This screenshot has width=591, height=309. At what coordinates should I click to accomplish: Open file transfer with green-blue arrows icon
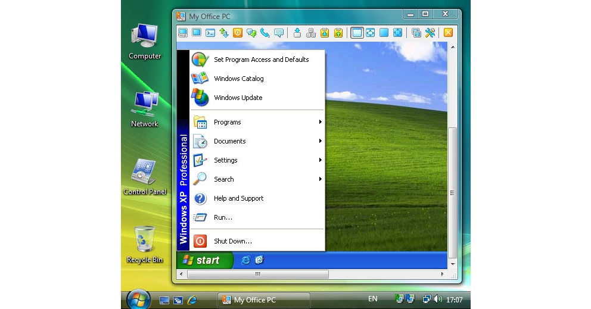point(224,33)
